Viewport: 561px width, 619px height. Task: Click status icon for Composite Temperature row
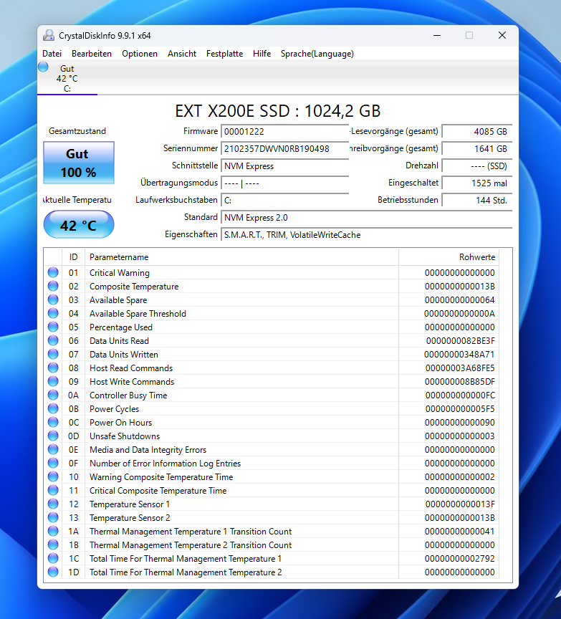53,286
